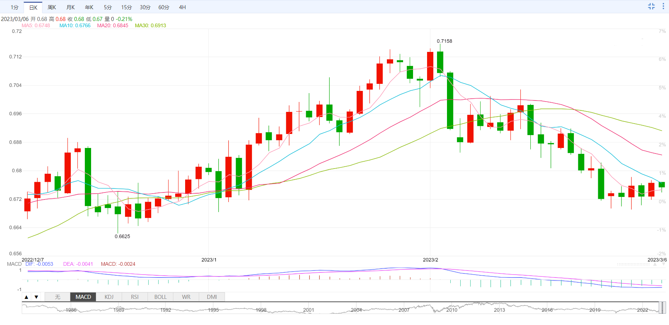Click the -0.21% change value
Image resolution: width=669 pixels, height=325 pixels.
coord(124,19)
